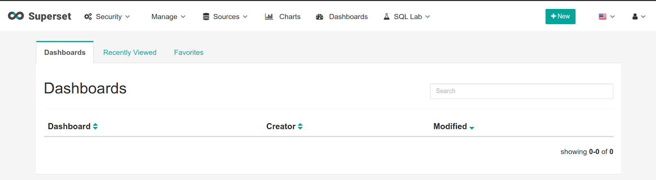Image resolution: width=656 pixels, height=180 pixels.
Task: Select the Dashboards tab
Action: [x=65, y=52]
